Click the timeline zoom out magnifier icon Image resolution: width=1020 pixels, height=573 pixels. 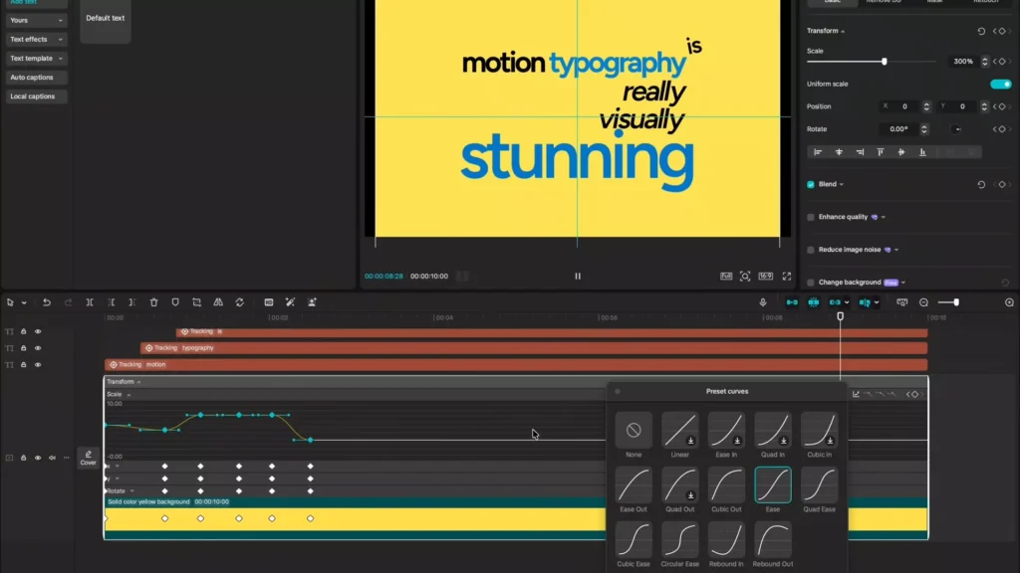[923, 302]
